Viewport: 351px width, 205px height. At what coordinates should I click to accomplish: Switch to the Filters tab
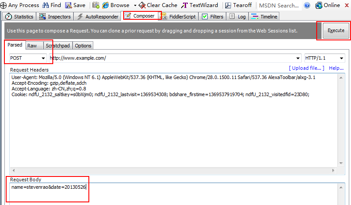coord(212,17)
